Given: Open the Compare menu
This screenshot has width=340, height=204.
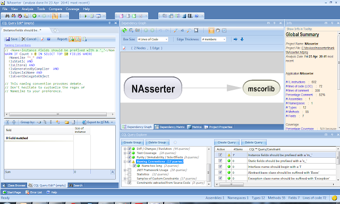Looking at the screenshot, I should (55, 9).
